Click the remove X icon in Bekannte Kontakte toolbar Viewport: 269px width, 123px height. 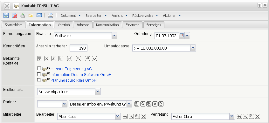coord(47,58)
